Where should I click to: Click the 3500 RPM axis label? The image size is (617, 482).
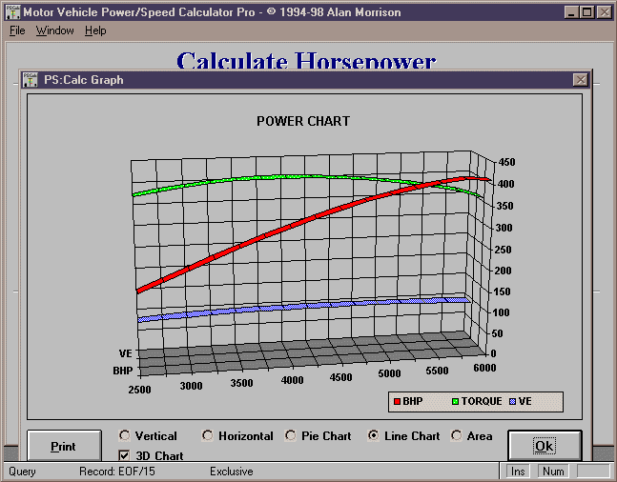tap(241, 383)
